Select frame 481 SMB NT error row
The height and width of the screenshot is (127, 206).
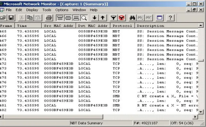pos(99,105)
